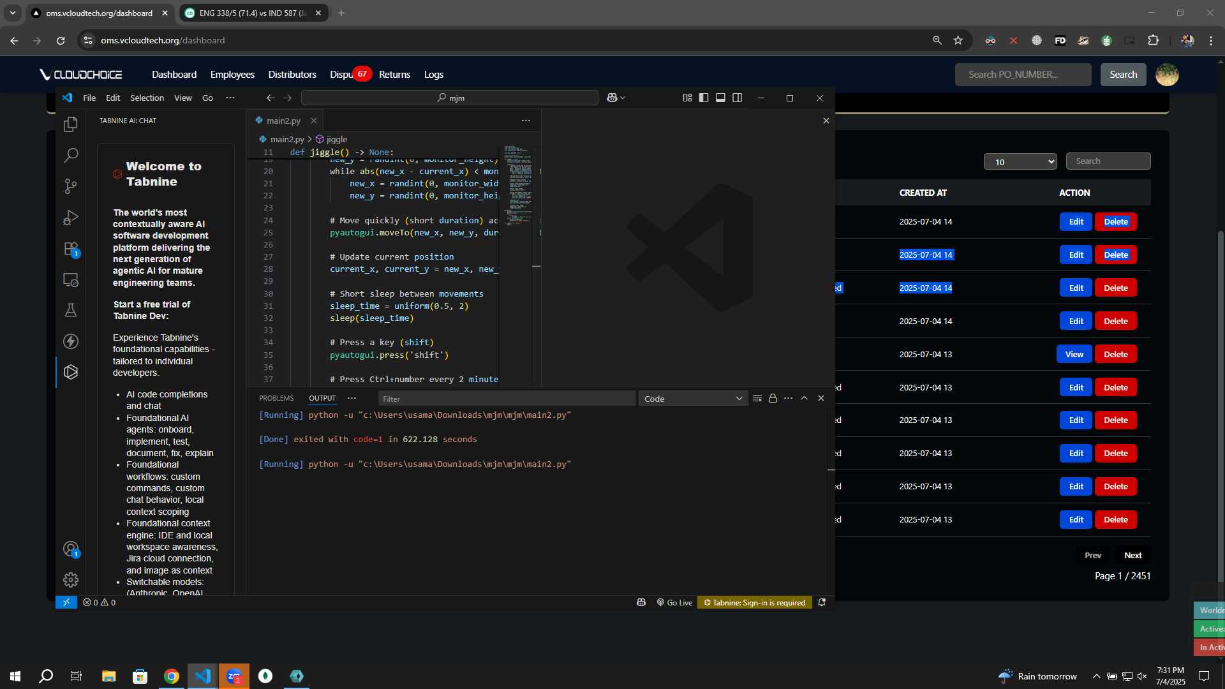
Task: Open the Source Control view
Action: [x=71, y=186]
